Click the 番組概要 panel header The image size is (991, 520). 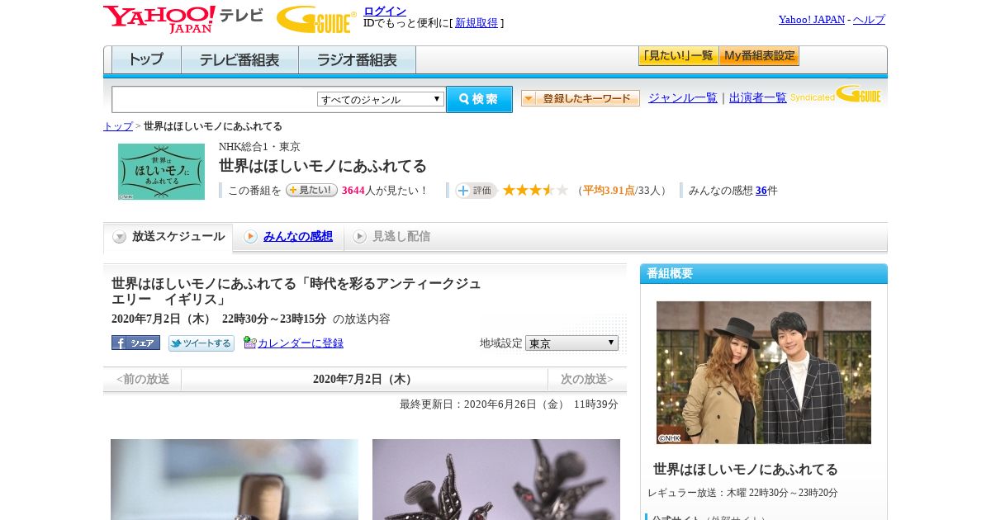[764, 274]
